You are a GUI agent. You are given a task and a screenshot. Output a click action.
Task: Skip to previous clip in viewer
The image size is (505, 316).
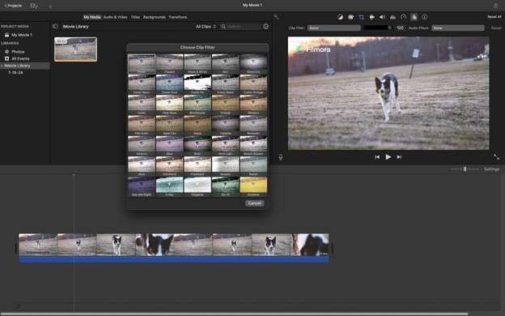point(377,157)
